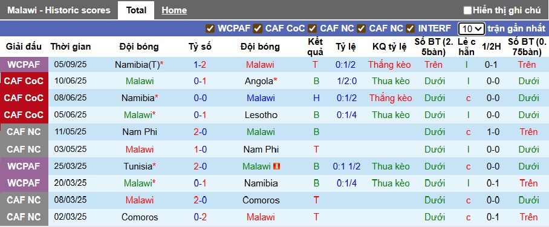Viewport: 549px width, 227px height.
Task: Open the Nam Phi team on 11/05/25 row
Action: coord(140,132)
